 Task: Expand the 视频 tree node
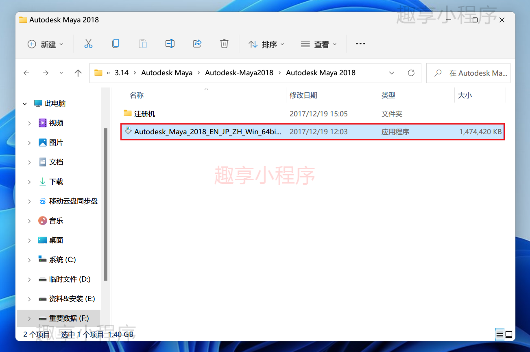pyautogui.click(x=29, y=123)
